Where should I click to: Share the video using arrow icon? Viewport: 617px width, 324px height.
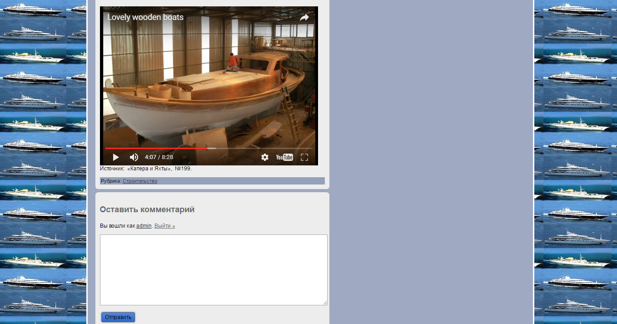[x=304, y=17]
